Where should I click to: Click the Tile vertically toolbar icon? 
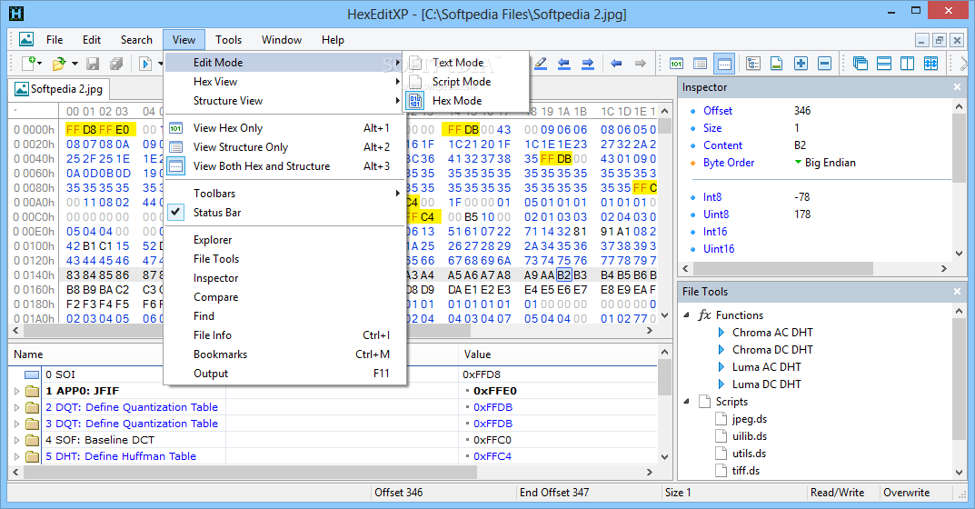coord(907,63)
